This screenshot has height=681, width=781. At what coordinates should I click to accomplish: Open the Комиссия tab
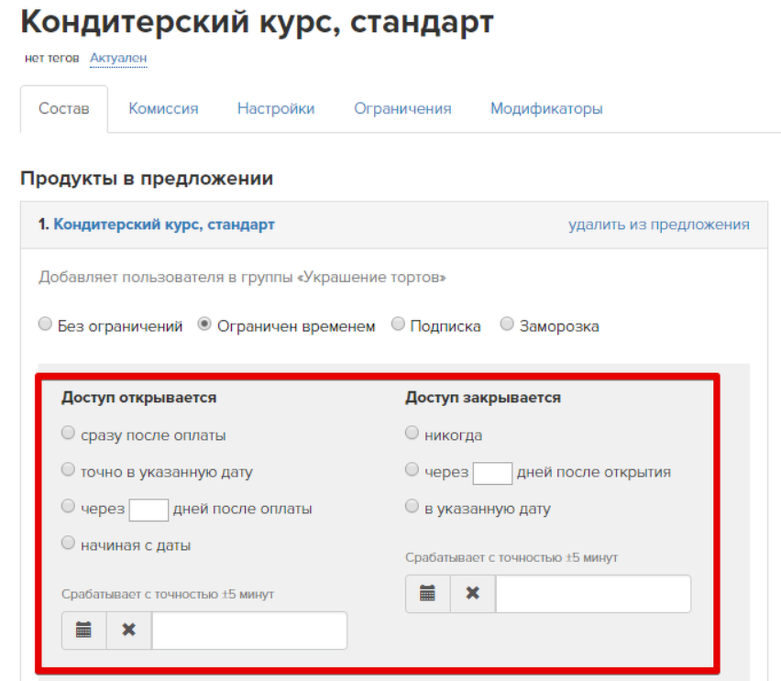tap(163, 108)
